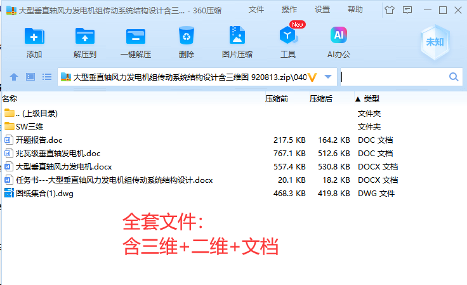Screen dimensions: 467x285
Task: Expand the address path dropdown arrow
Action: tap(328, 77)
